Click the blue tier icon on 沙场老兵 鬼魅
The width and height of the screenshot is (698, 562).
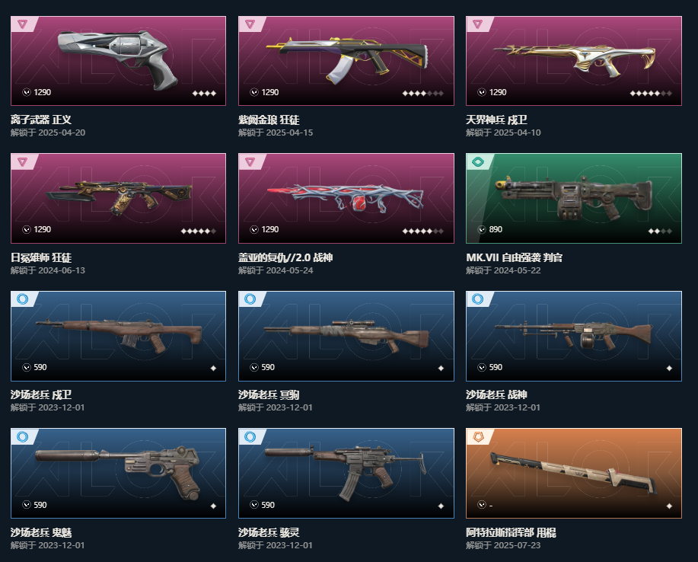[22, 436]
